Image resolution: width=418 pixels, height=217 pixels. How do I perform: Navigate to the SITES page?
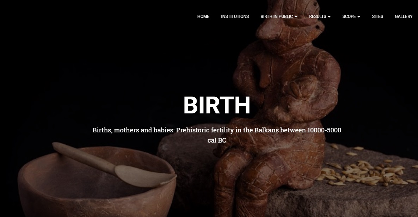click(377, 17)
